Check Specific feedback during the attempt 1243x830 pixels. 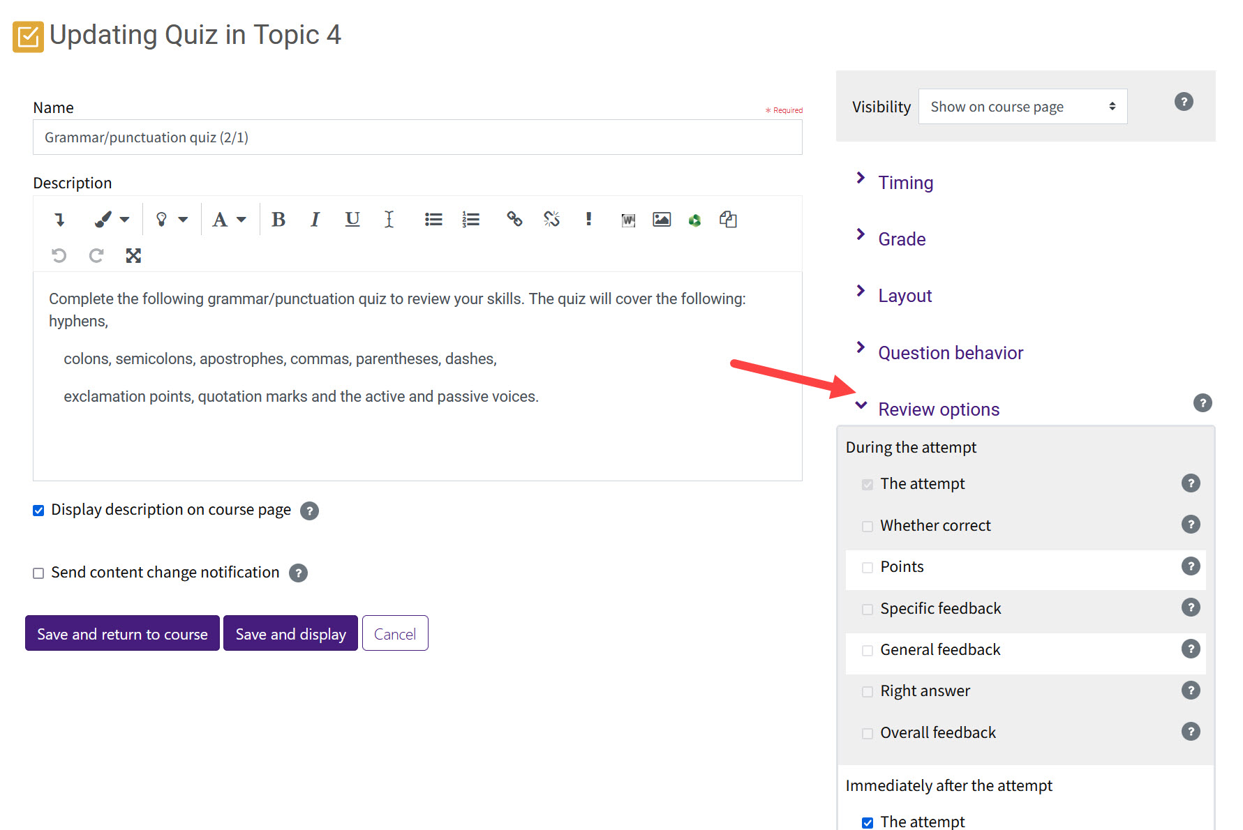(x=867, y=610)
